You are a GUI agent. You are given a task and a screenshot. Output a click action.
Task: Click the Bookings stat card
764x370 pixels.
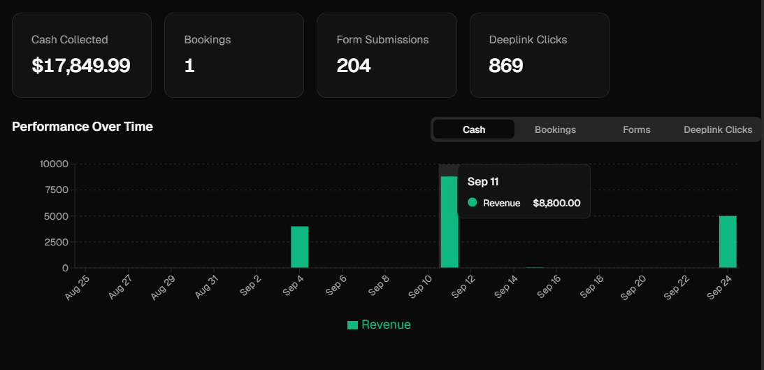coord(234,55)
